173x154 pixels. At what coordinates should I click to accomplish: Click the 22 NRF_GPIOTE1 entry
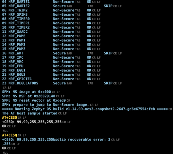(17, 79)
